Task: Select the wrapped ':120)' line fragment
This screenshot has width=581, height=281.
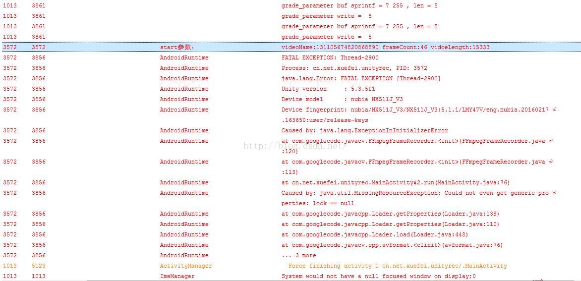Action: [x=290, y=151]
